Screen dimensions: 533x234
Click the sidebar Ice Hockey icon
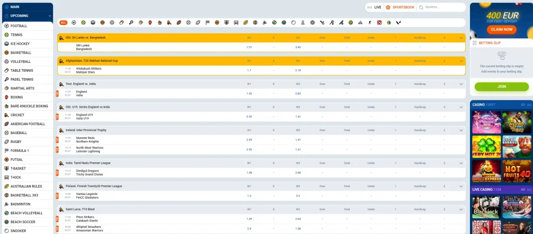point(6,44)
